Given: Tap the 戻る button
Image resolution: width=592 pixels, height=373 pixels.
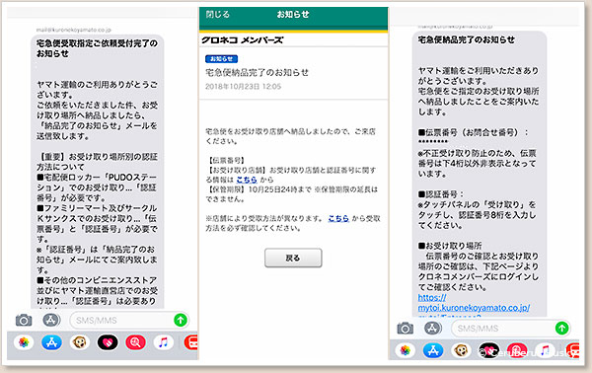Looking at the screenshot, I should tap(293, 258).
